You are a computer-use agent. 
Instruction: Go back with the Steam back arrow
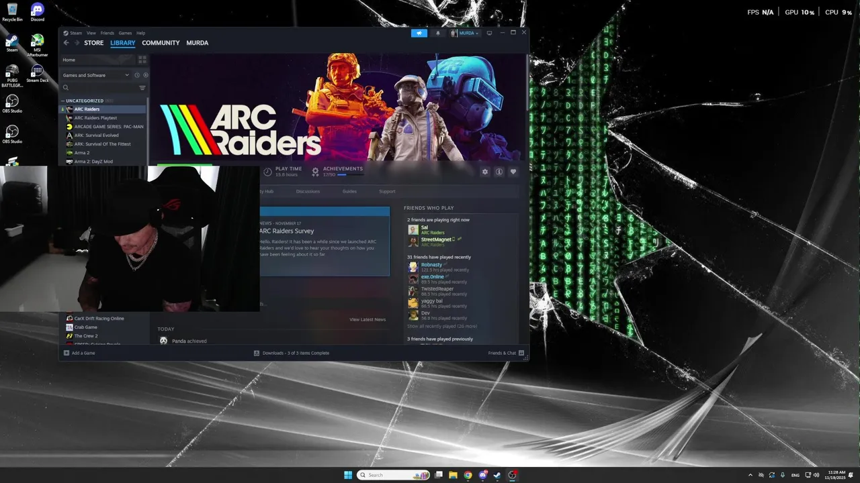66,43
